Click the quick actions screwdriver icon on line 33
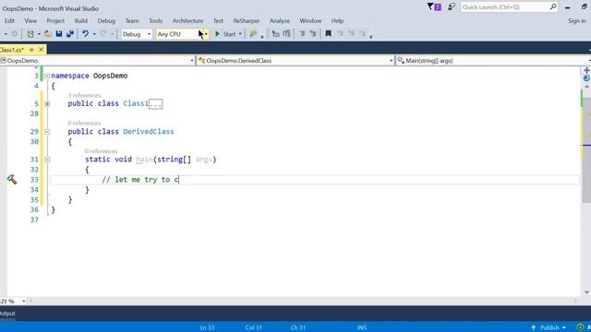Viewport: 591px width, 332px height. click(12, 180)
